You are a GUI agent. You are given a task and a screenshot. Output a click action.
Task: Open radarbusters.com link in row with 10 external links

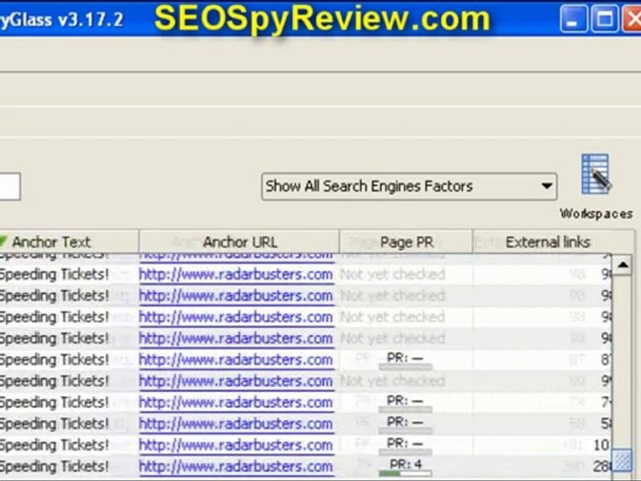(236, 445)
